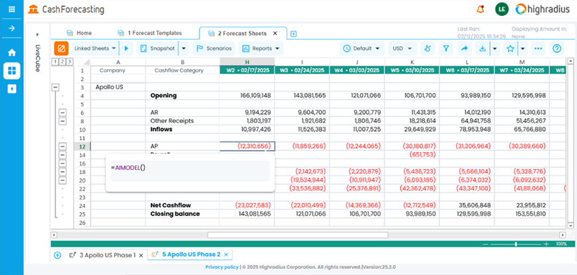
Task: Open the more options ellipsis
Action: (538, 48)
